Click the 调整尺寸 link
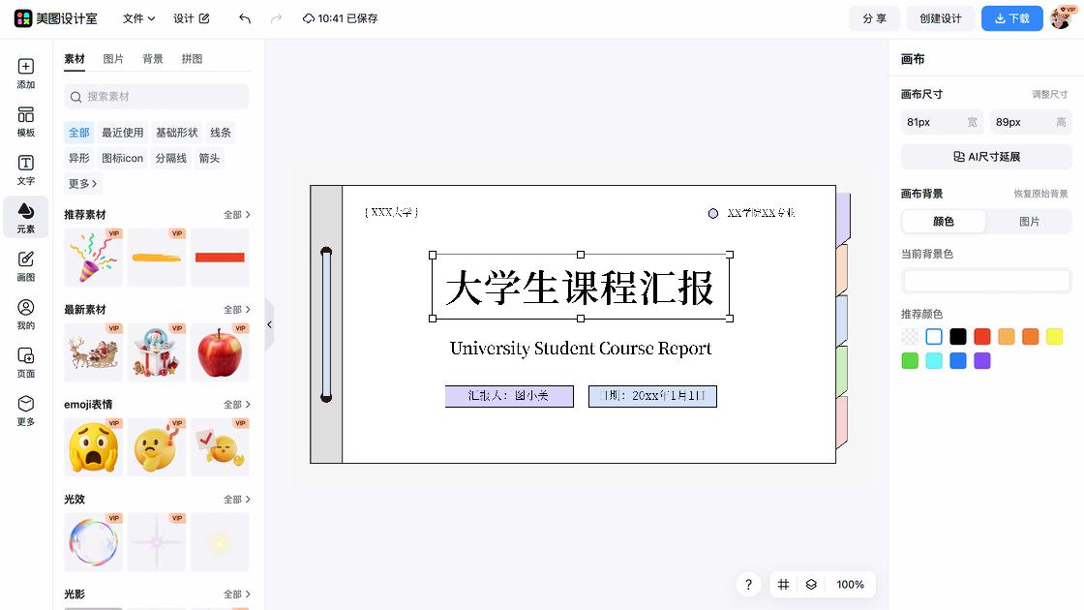The height and width of the screenshot is (610, 1084). point(1049,95)
